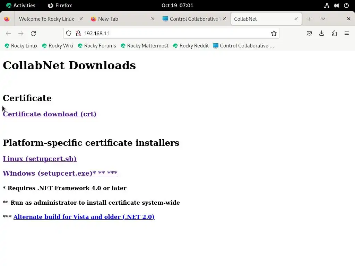
Task: Download the Certificate (crt) link
Action: point(50,114)
